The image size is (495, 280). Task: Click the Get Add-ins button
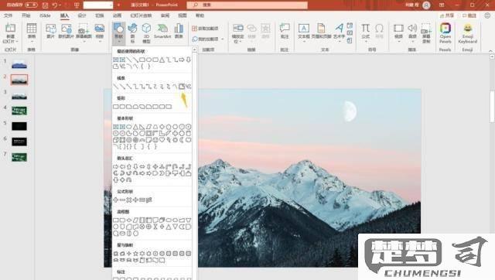point(205,29)
